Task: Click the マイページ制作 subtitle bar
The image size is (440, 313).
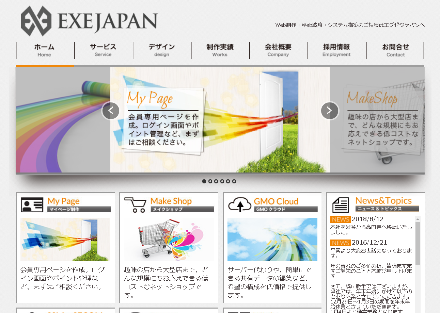Action: (79, 209)
